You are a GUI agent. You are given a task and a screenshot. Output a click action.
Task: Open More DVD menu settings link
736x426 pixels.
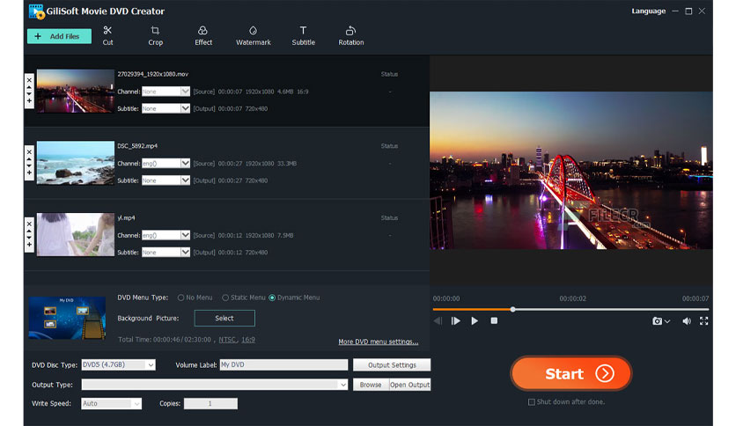[x=379, y=342]
